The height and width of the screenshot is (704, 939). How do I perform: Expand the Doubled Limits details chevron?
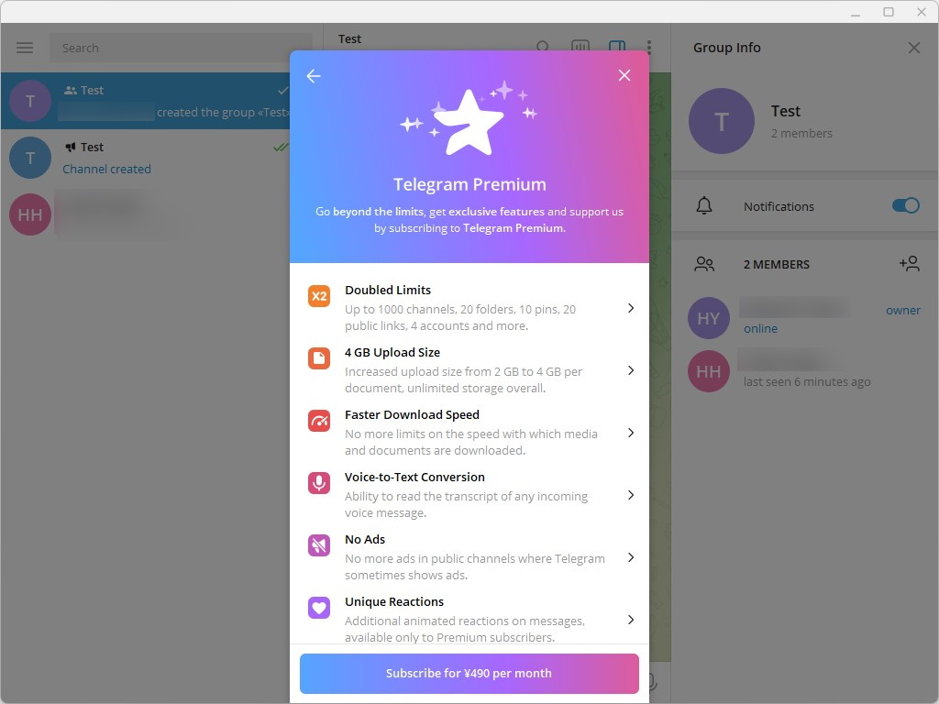click(630, 309)
